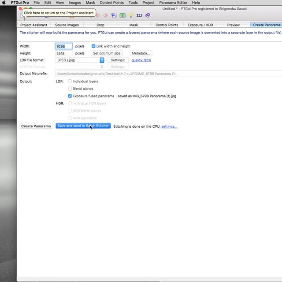Click the 123 numerical transform icon
The image size is (282, 282).
pyautogui.click(x=139, y=15)
